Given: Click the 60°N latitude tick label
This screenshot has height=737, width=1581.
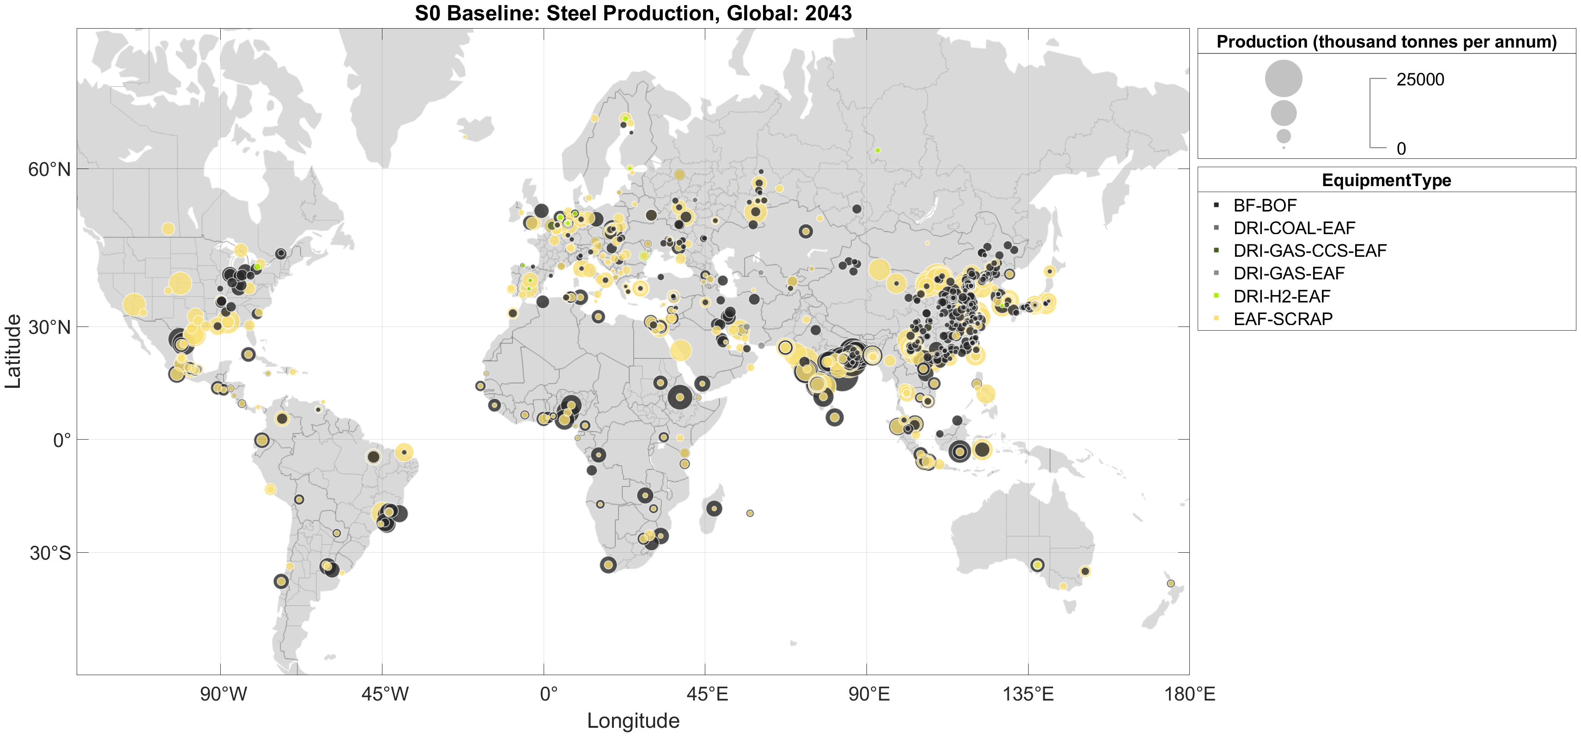Looking at the screenshot, I should click(49, 169).
